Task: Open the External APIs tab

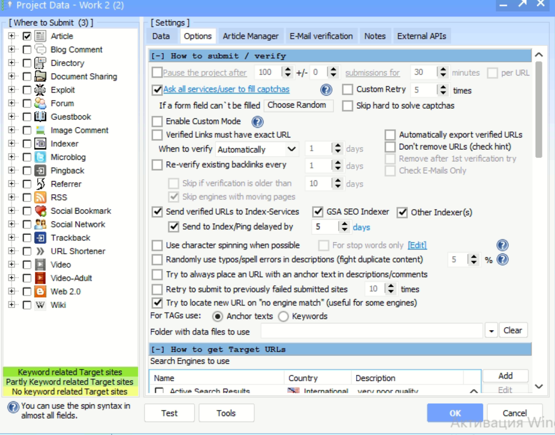Action: [x=421, y=36]
